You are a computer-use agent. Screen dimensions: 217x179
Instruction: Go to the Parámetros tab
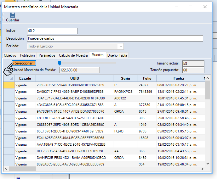[x=47, y=55]
